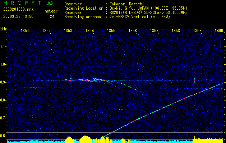Click the 1400 time axis marker
The height and width of the screenshot is (143, 226).
pyautogui.click(x=219, y=30)
